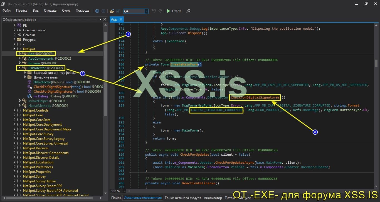Image resolution: width=380 pixels, height=202 pixels.
Task: Open the Обозреватель сборок panel options arrow
Action: [x=100, y=19]
